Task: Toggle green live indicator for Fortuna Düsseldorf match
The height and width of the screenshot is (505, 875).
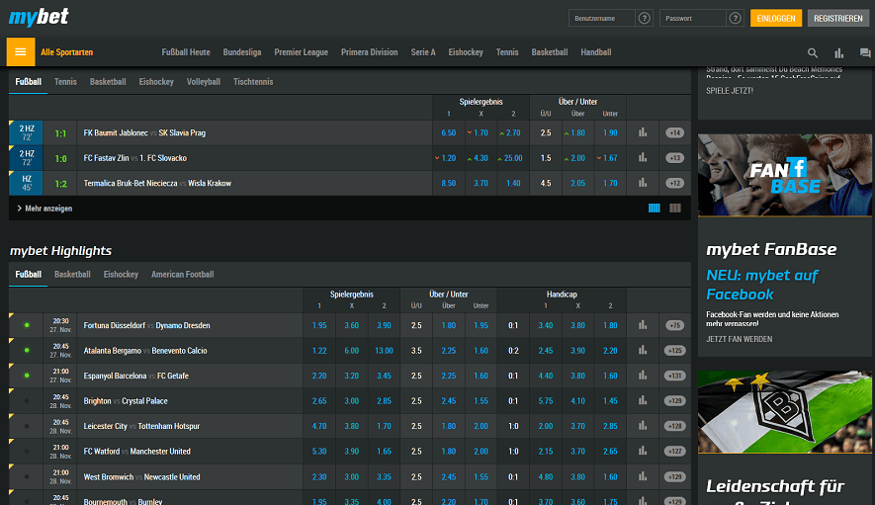Action: point(27,325)
